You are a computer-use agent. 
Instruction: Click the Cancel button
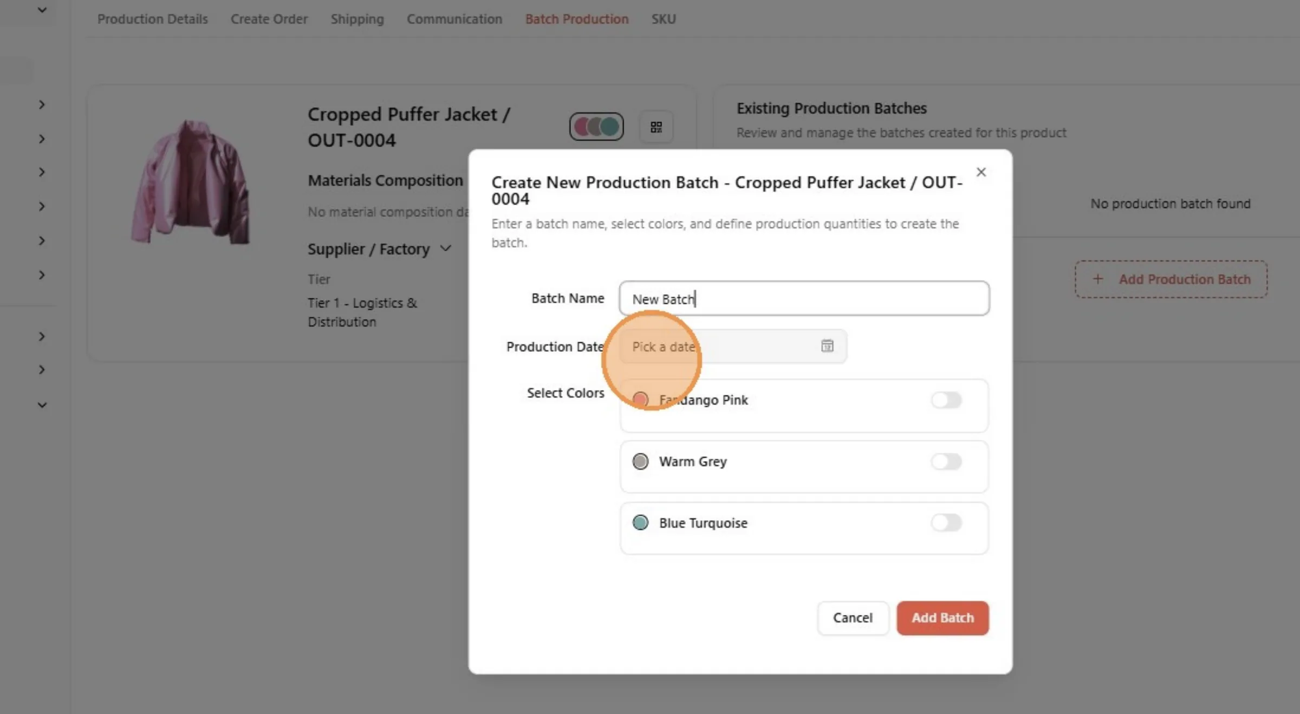pos(853,618)
